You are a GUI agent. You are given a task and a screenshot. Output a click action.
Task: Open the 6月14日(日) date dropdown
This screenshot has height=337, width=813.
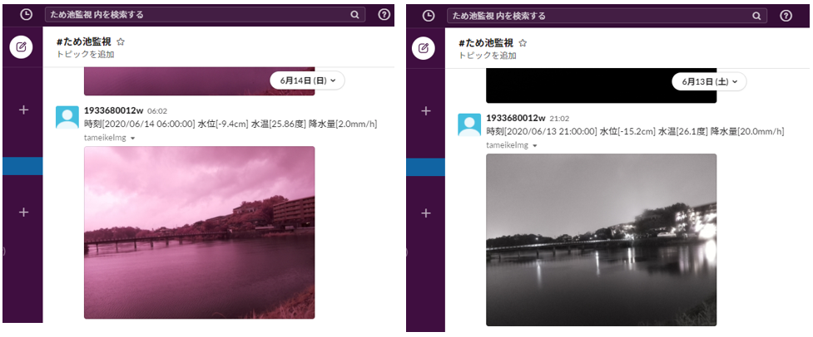(x=307, y=81)
